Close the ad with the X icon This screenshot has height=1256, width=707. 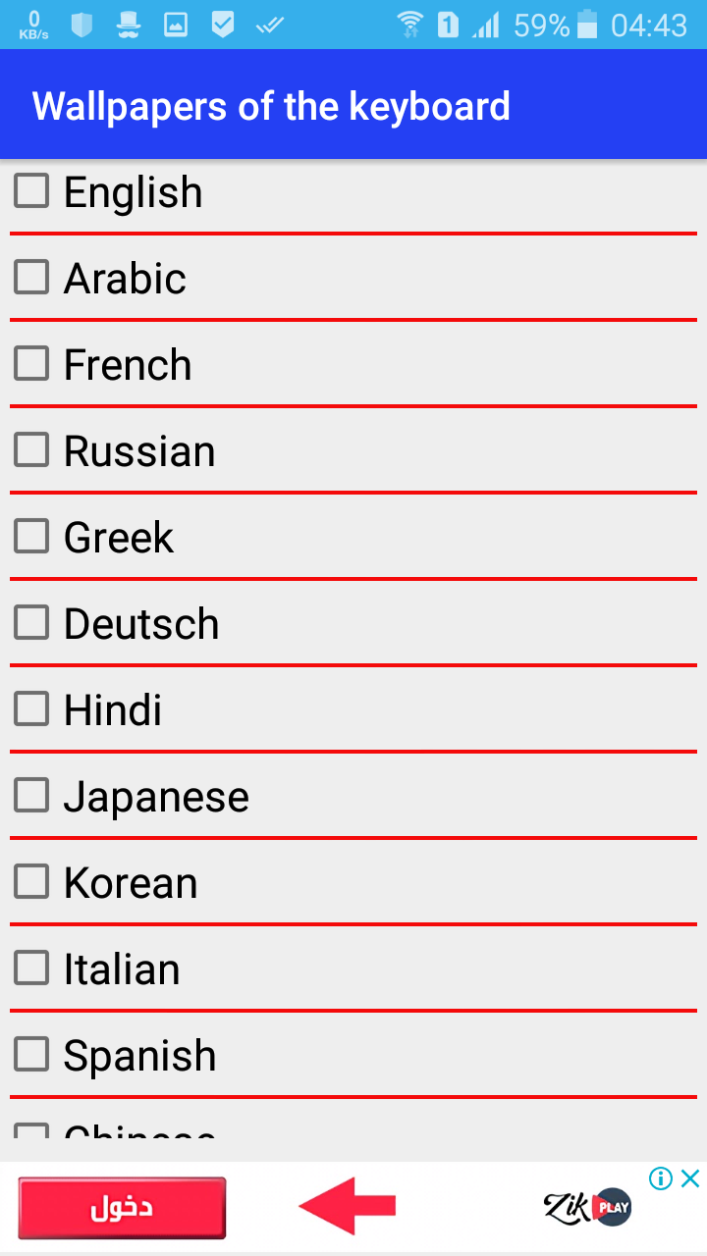(x=690, y=1178)
